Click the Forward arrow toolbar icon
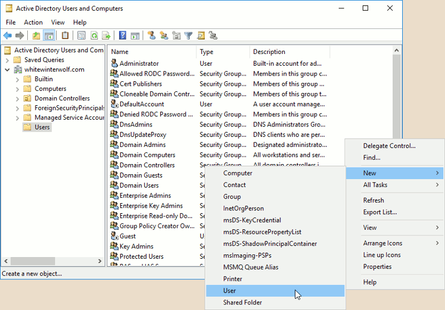Viewport: 445px width, 310px height. pos(19,36)
